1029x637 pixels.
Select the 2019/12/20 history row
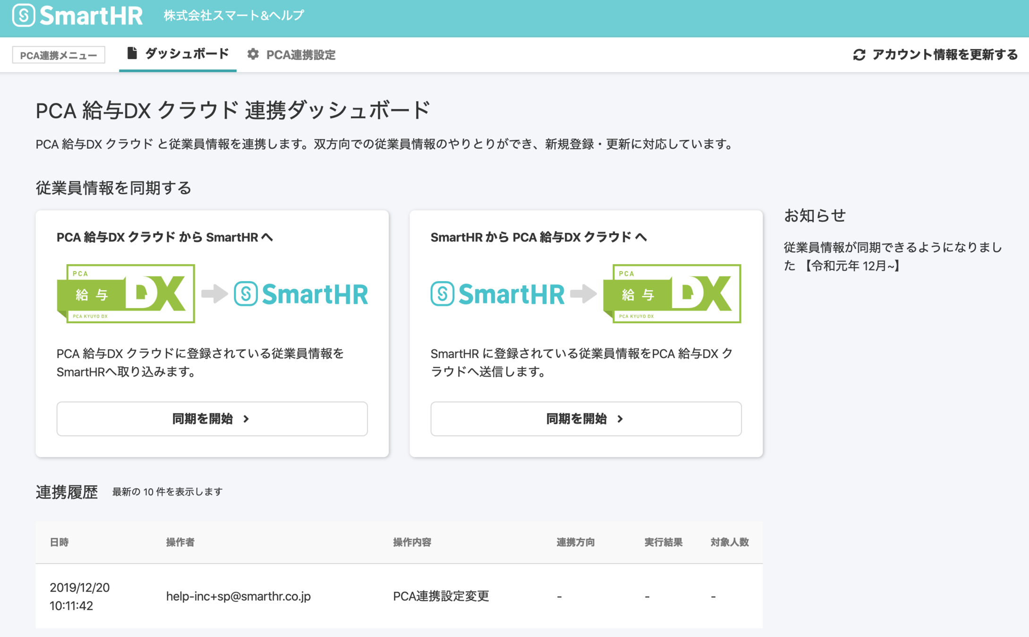click(x=399, y=596)
